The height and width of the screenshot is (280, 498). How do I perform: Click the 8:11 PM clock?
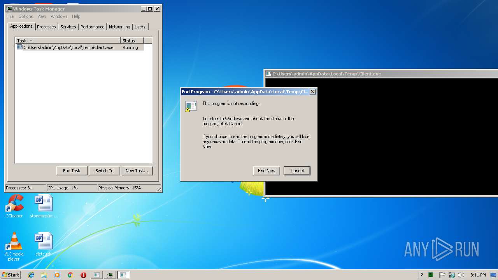tap(478, 275)
